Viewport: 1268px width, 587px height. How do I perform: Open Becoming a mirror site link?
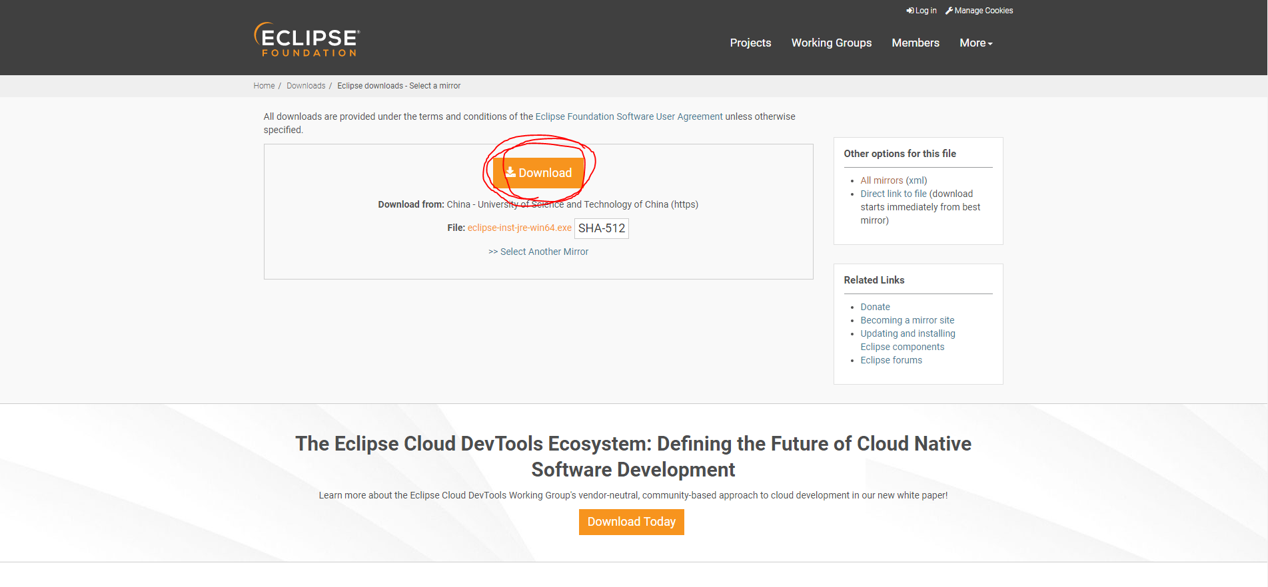(x=908, y=320)
